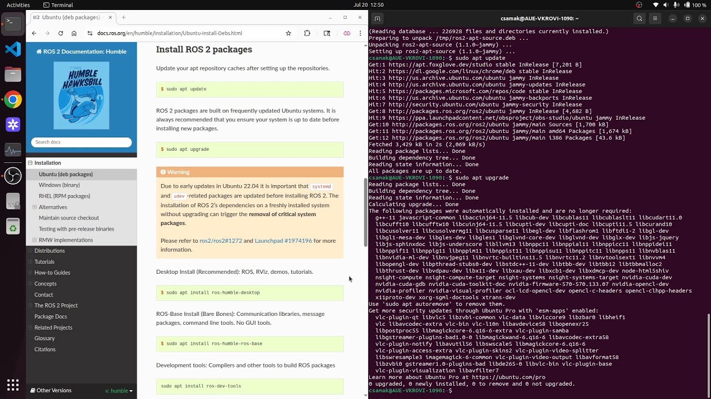
Task: Launch Visual Studio Code from the dock
Action: (x=13, y=49)
